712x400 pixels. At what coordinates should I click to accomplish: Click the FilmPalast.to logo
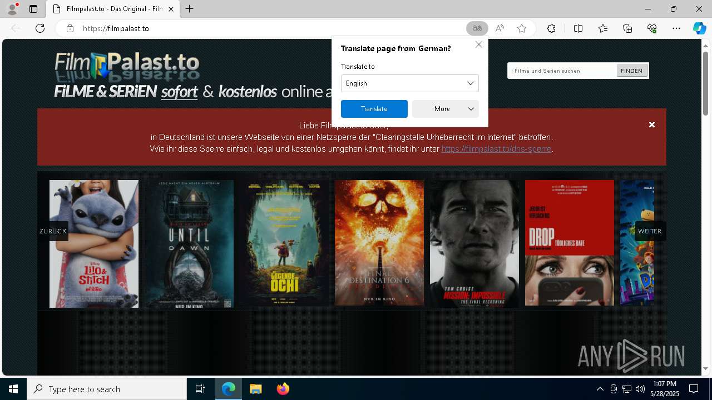[127, 67]
